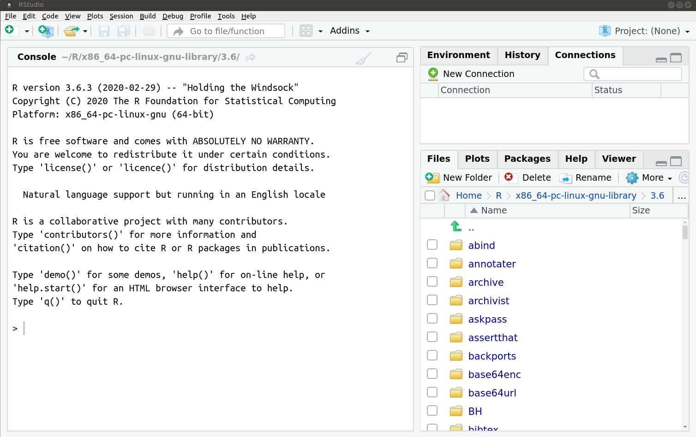The image size is (696, 437).
Task: Click the Open File folder icon
Action: tap(72, 31)
